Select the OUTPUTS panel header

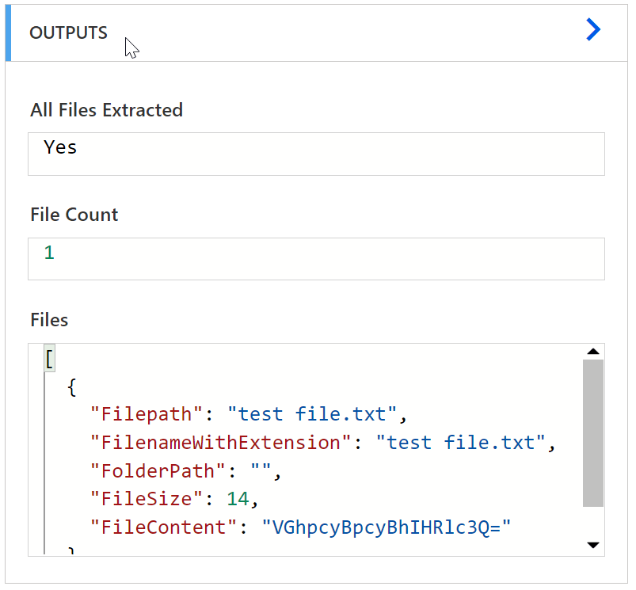tap(317, 32)
